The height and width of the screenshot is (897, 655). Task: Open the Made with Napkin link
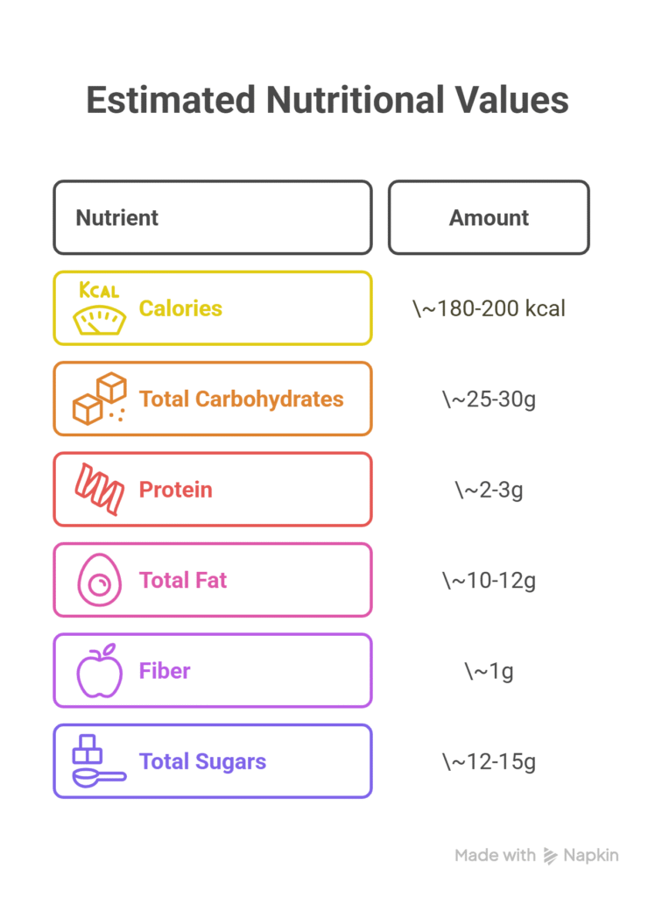pos(536,856)
